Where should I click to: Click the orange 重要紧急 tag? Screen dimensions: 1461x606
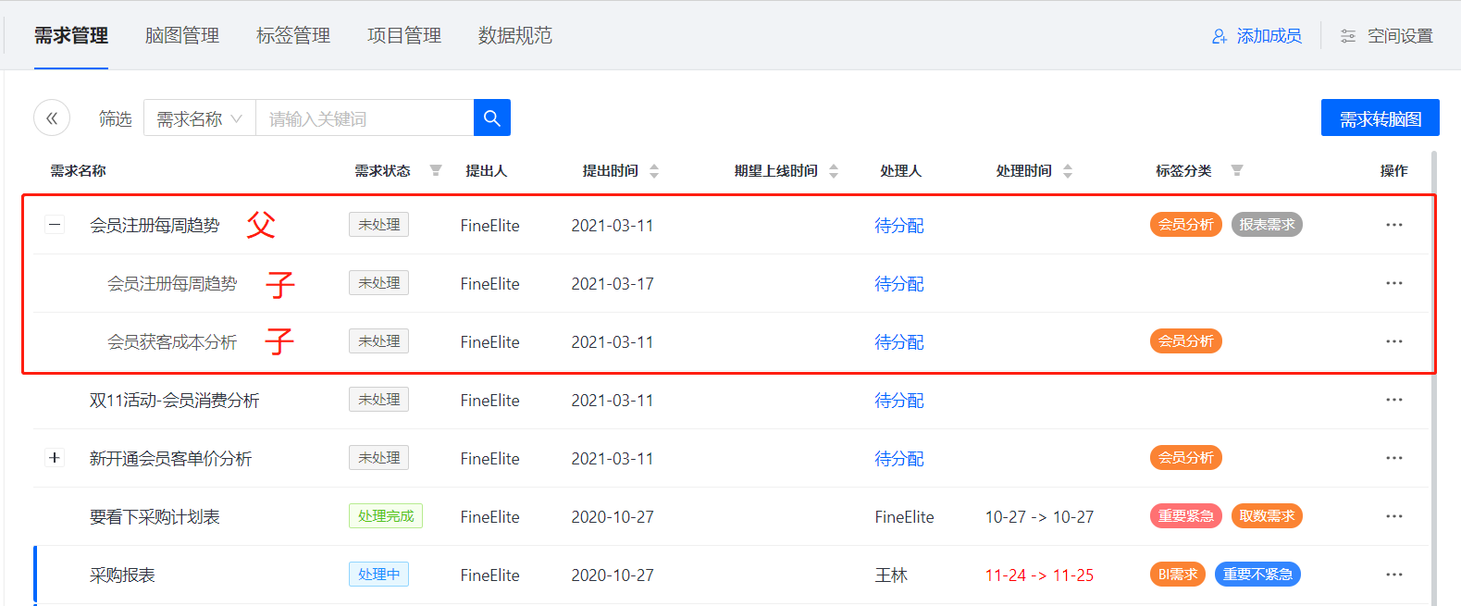pyautogui.click(x=1185, y=516)
